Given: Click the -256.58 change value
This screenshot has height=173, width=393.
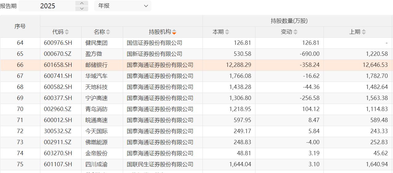Looking at the screenshot, I should point(309,98).
